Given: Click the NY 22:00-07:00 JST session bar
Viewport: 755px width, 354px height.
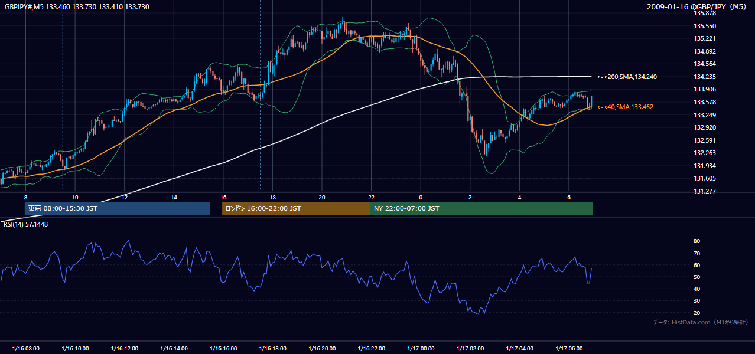Looking at the screenshot, I should pos(481,208).
